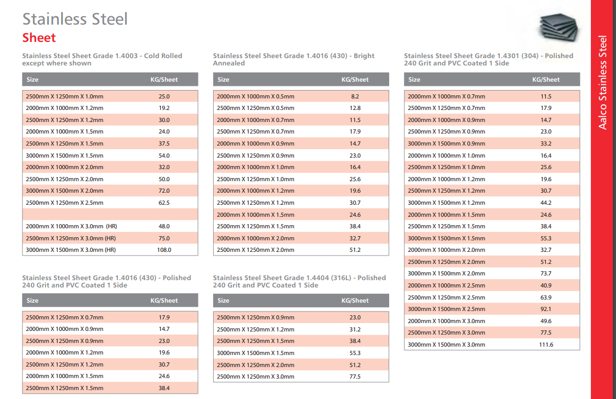The height and width of the screenshot is (399, 616).
Task: Click the empty row in the 1.4003 table
Action: [x=110, y=215]
